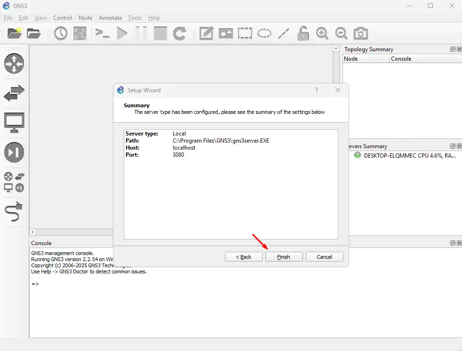Select the Add a link cable tool
This screenshot has width=462, height=351.
tap(14, 212)
